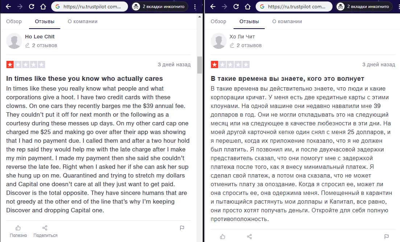Viewport: 400px width, 242px height.
Task: View Ho Lee Chit's 2 отзывов count
Action: click(44, 45)
